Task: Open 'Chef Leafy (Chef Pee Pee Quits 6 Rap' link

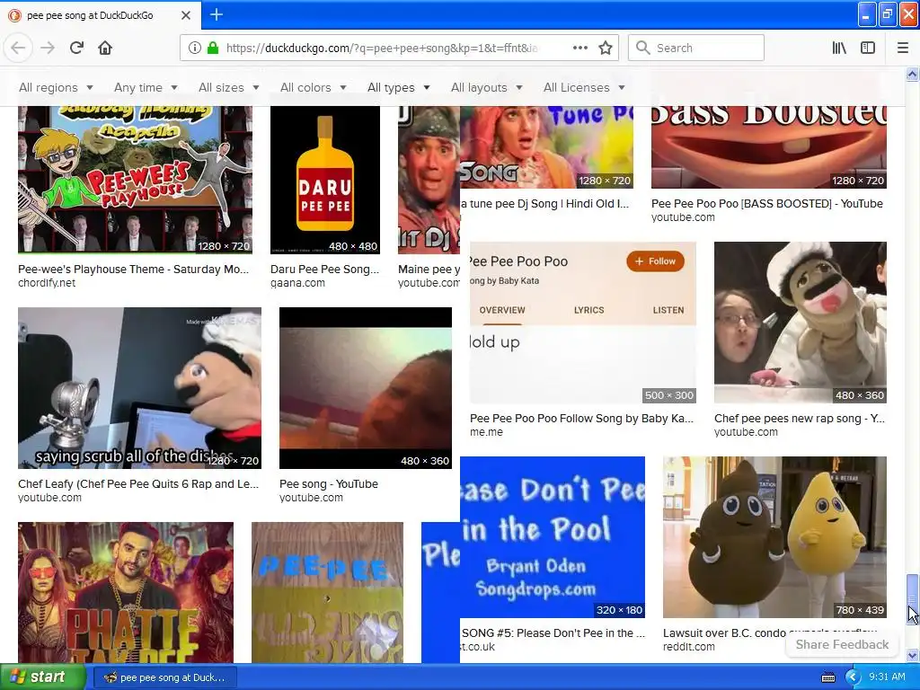Action: point(137,484)
